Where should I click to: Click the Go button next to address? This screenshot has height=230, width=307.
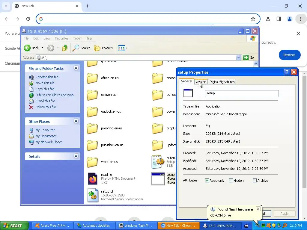pyautogui.click(x=249, y=57)
